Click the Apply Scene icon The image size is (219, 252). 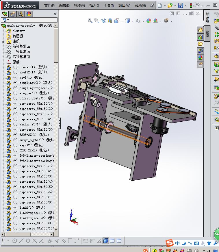(155, 21)
